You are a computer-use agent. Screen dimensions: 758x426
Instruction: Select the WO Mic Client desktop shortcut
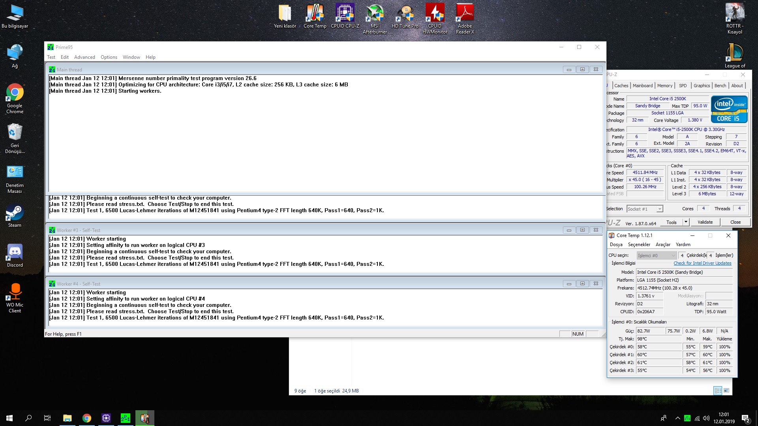point(15,298)
